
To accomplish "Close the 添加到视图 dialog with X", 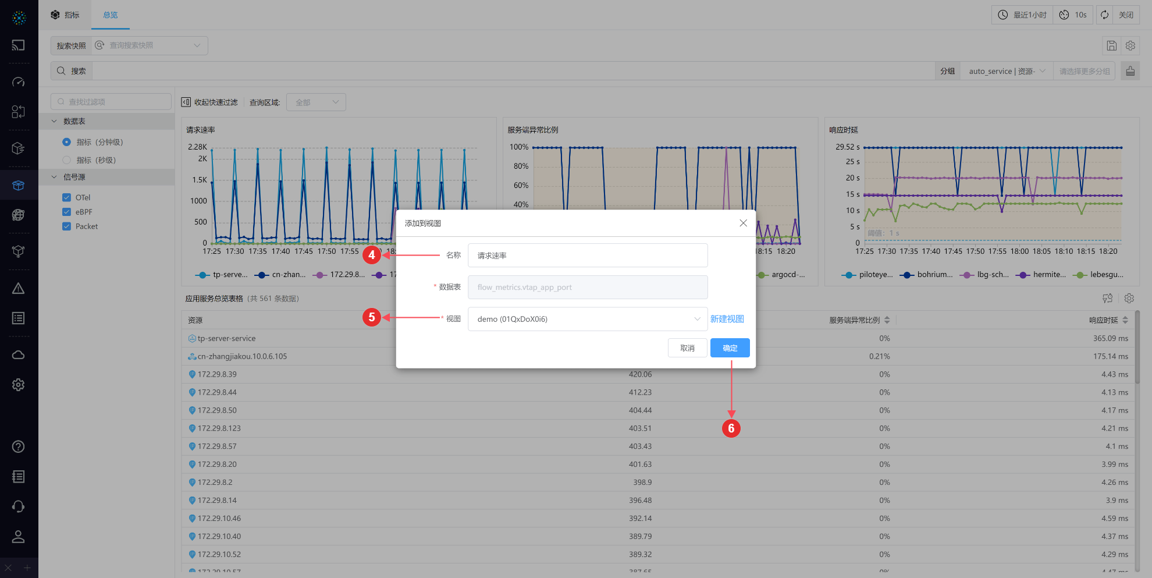I will (743, 223).
